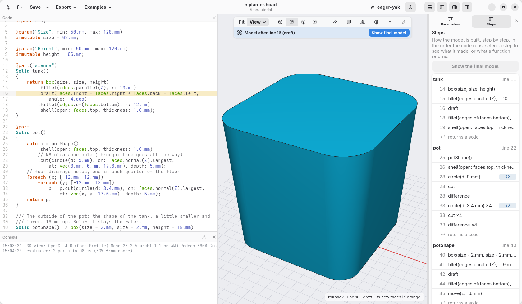Toggle the right side panel layout

coord(467,7)
